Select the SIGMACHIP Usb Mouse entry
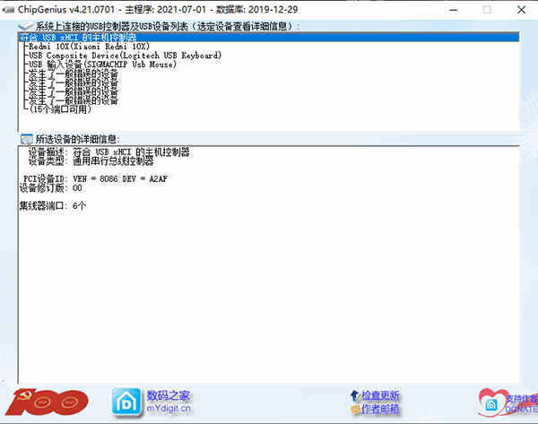This screenshot has height=424, width=538. (x=102, y=65)
